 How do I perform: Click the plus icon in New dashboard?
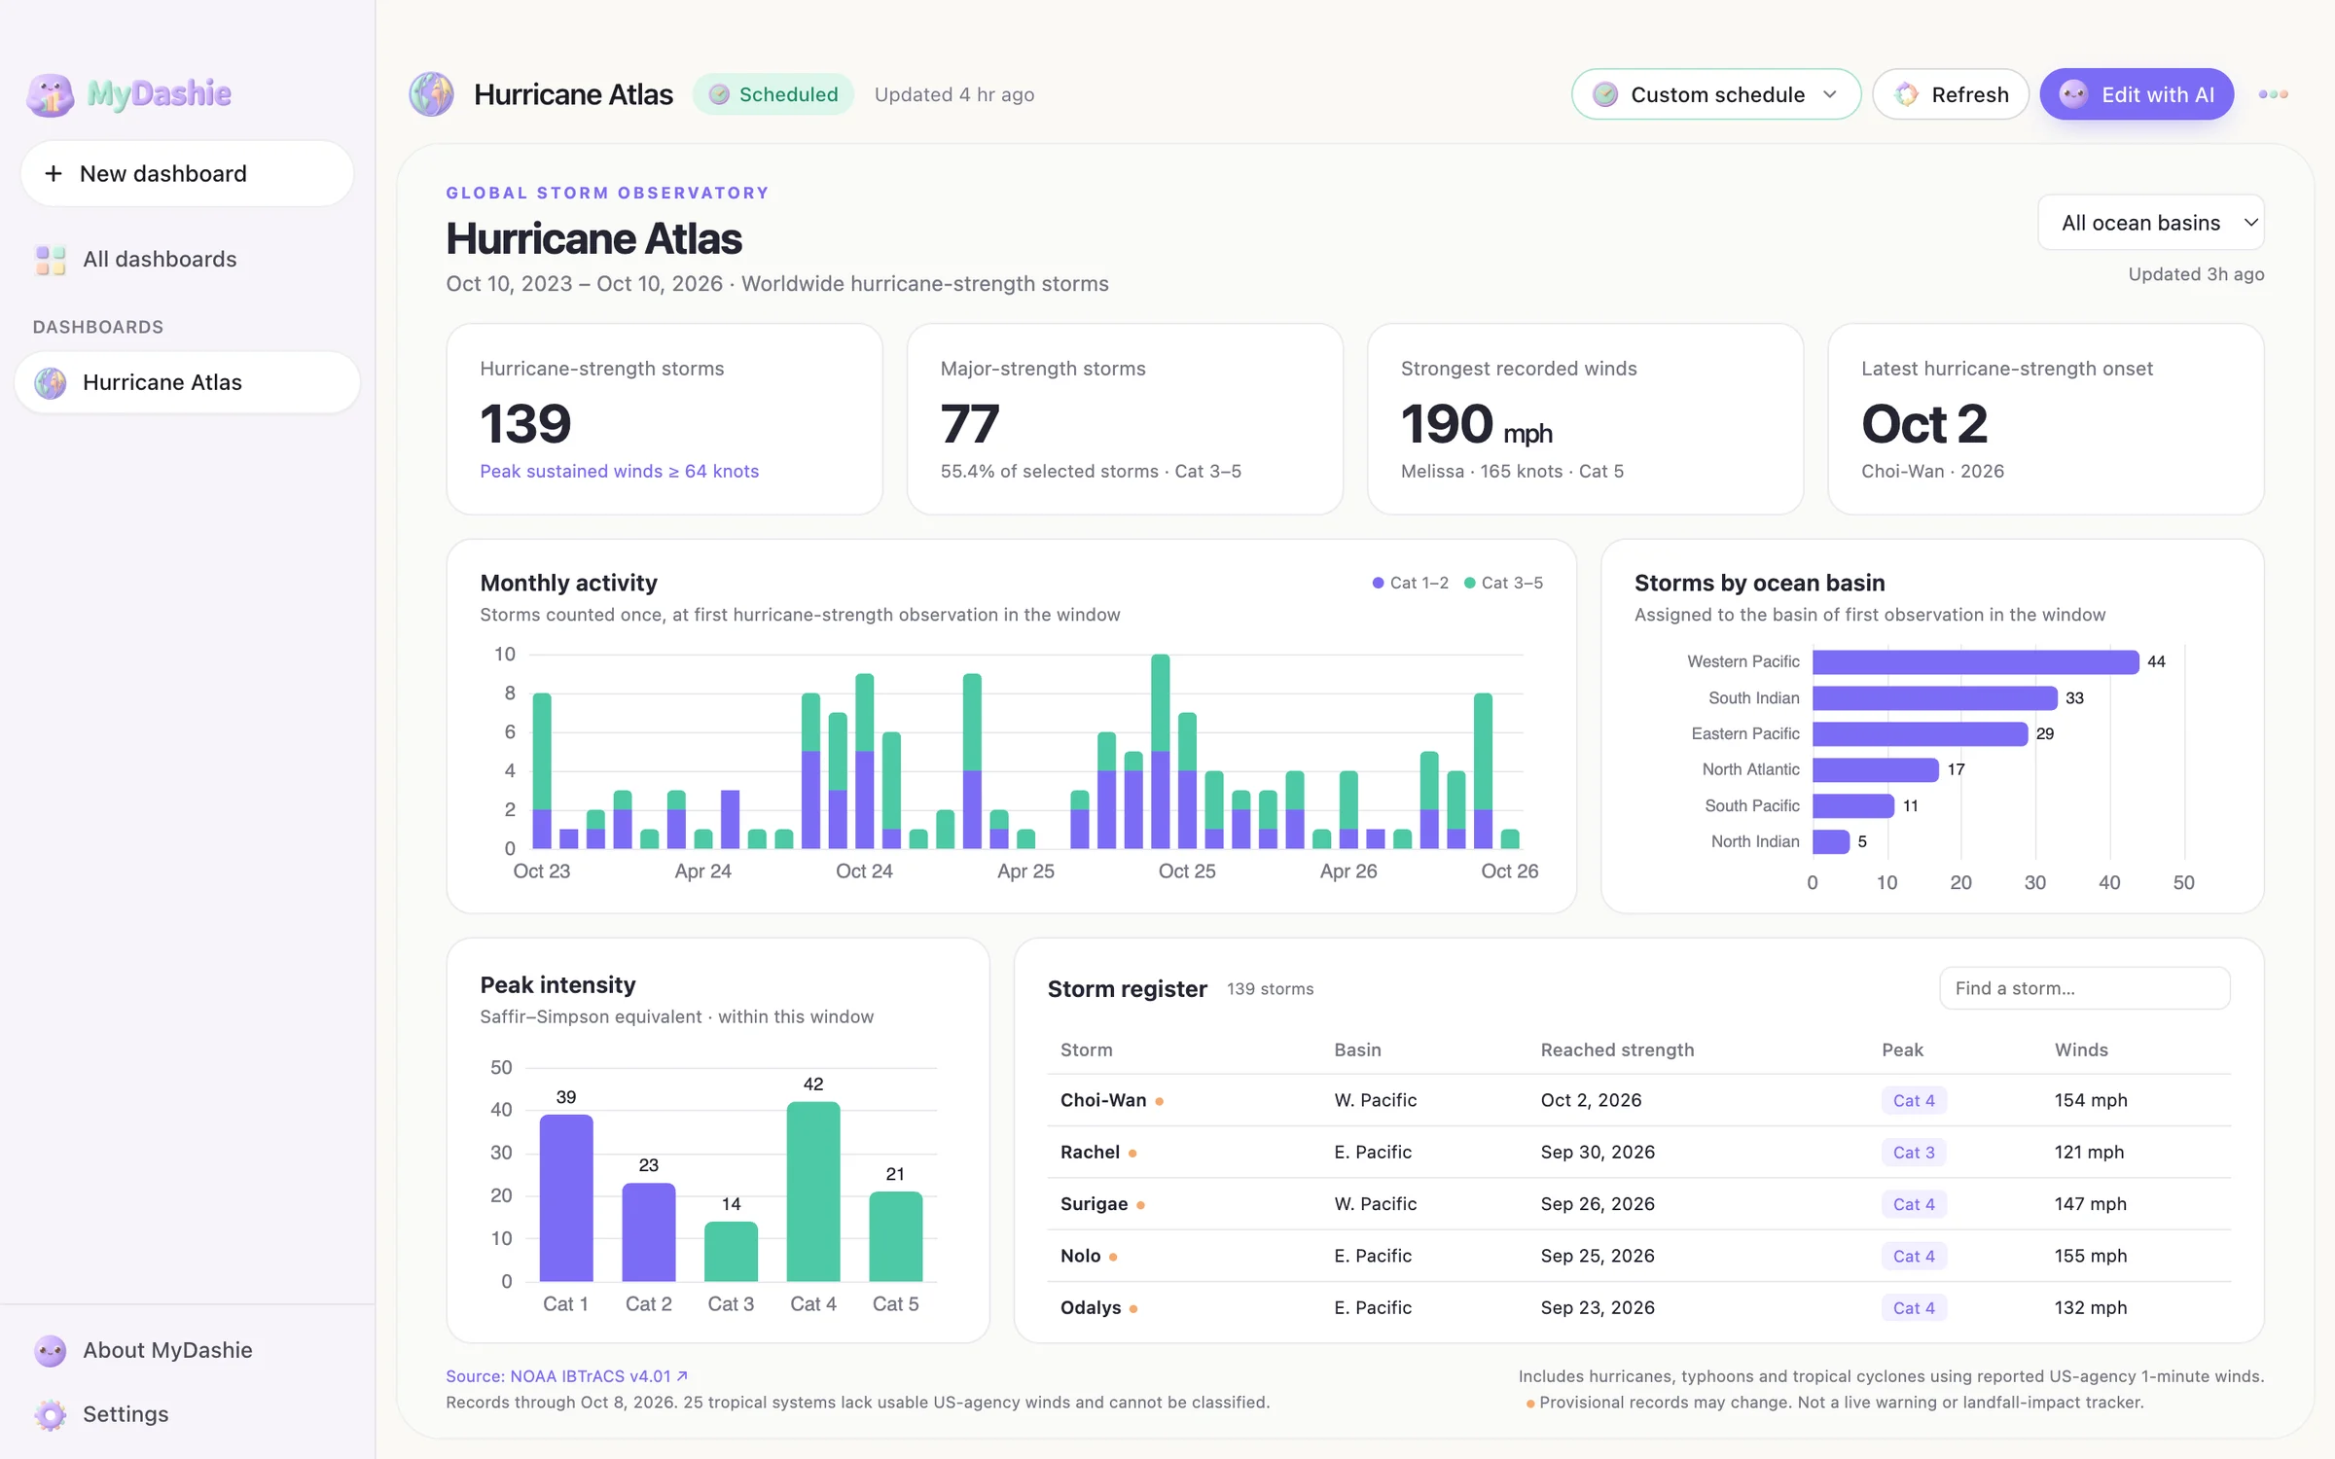[54, 173]
